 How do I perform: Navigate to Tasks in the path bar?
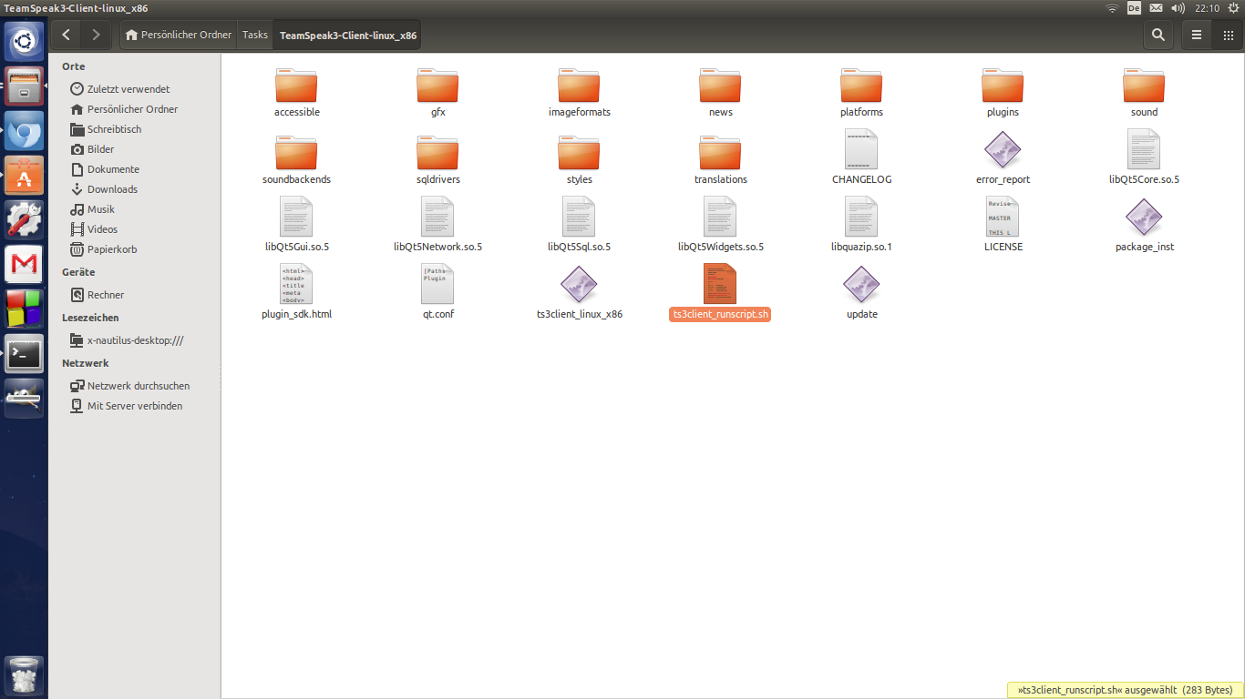(x=255, y=35)
